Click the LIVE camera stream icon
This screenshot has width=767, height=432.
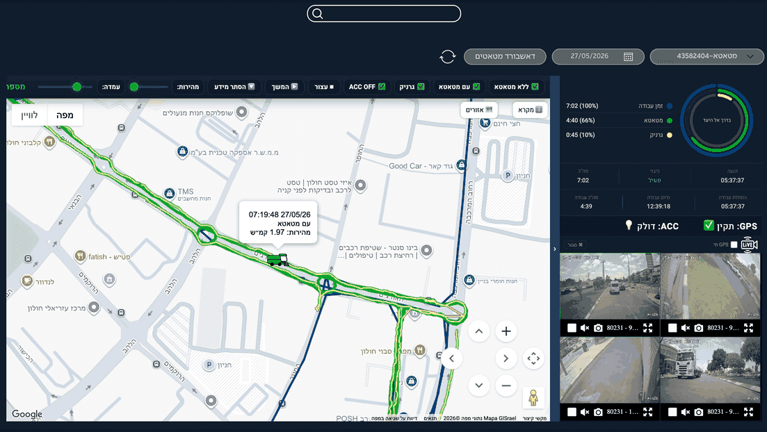749,244
